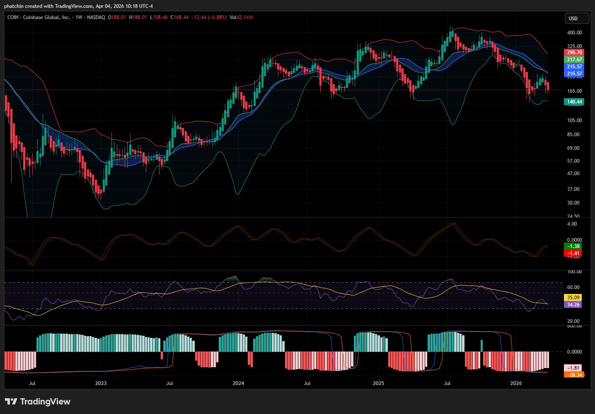Click the teal 140.44 lower band label
Viewport: 595px width, 414px height.
574,102
